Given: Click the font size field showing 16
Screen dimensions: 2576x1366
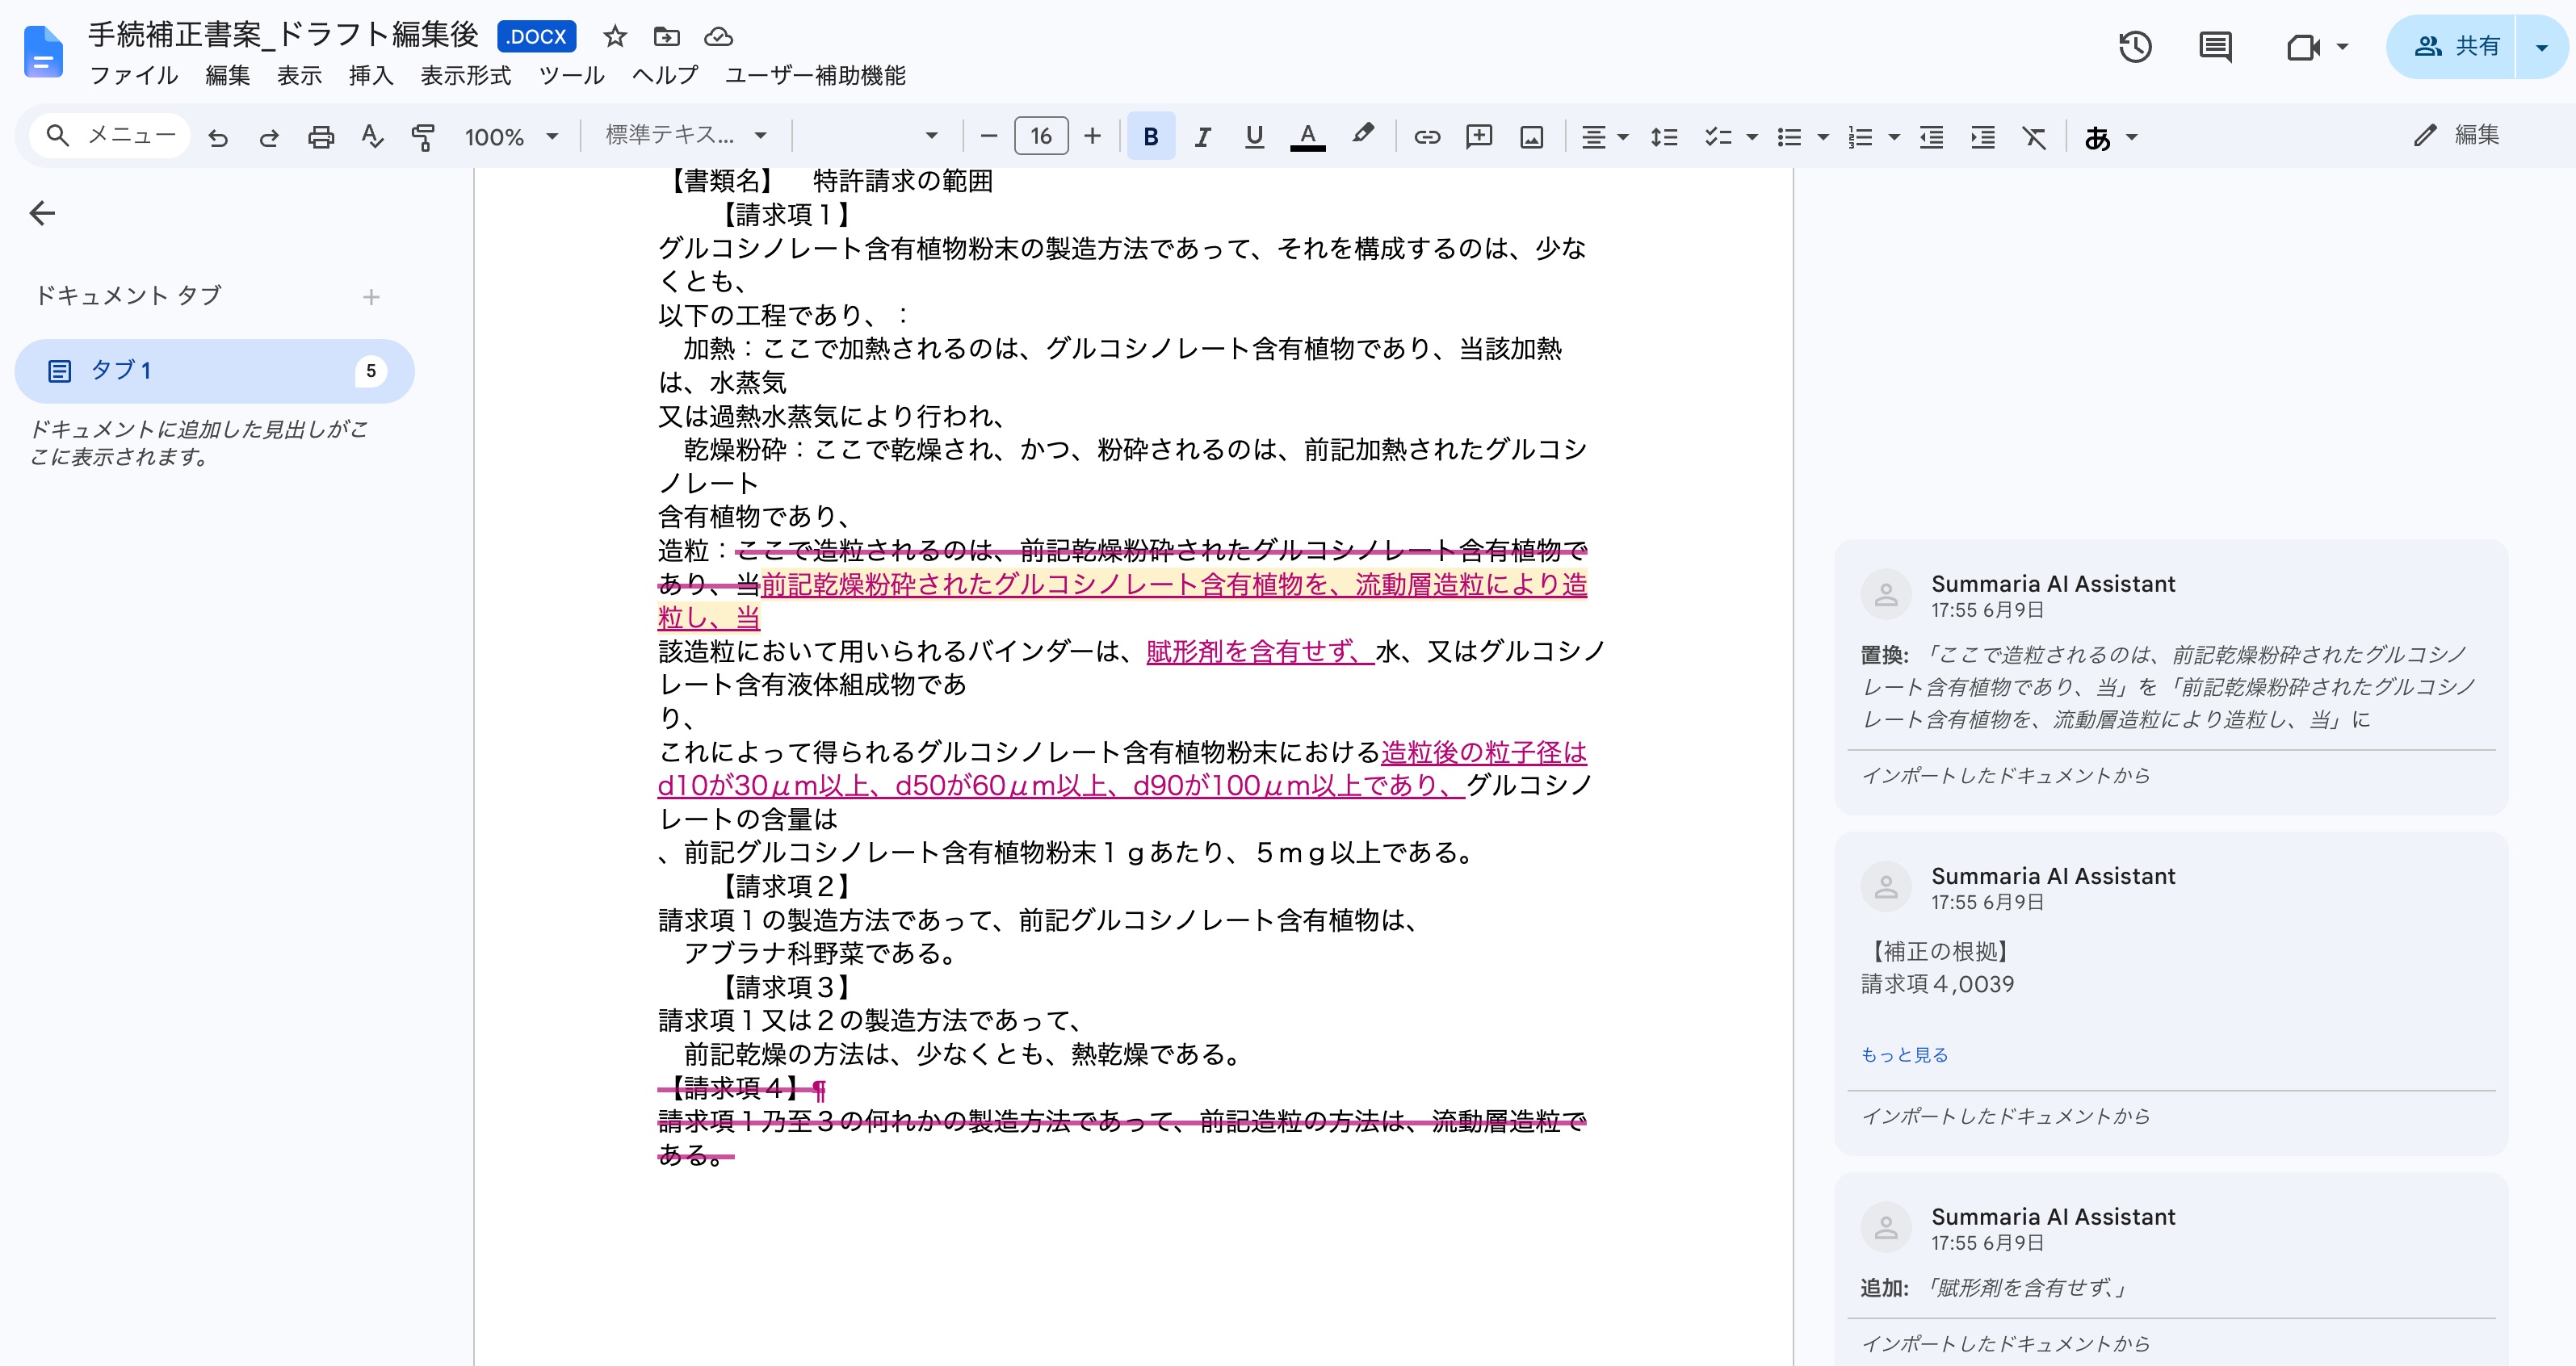Looking at the screenshot, I should tap(1041, 136).
